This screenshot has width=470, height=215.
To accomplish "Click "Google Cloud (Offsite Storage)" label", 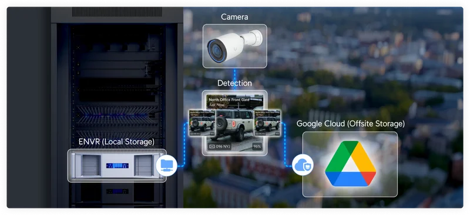I will tap(350, 123).
